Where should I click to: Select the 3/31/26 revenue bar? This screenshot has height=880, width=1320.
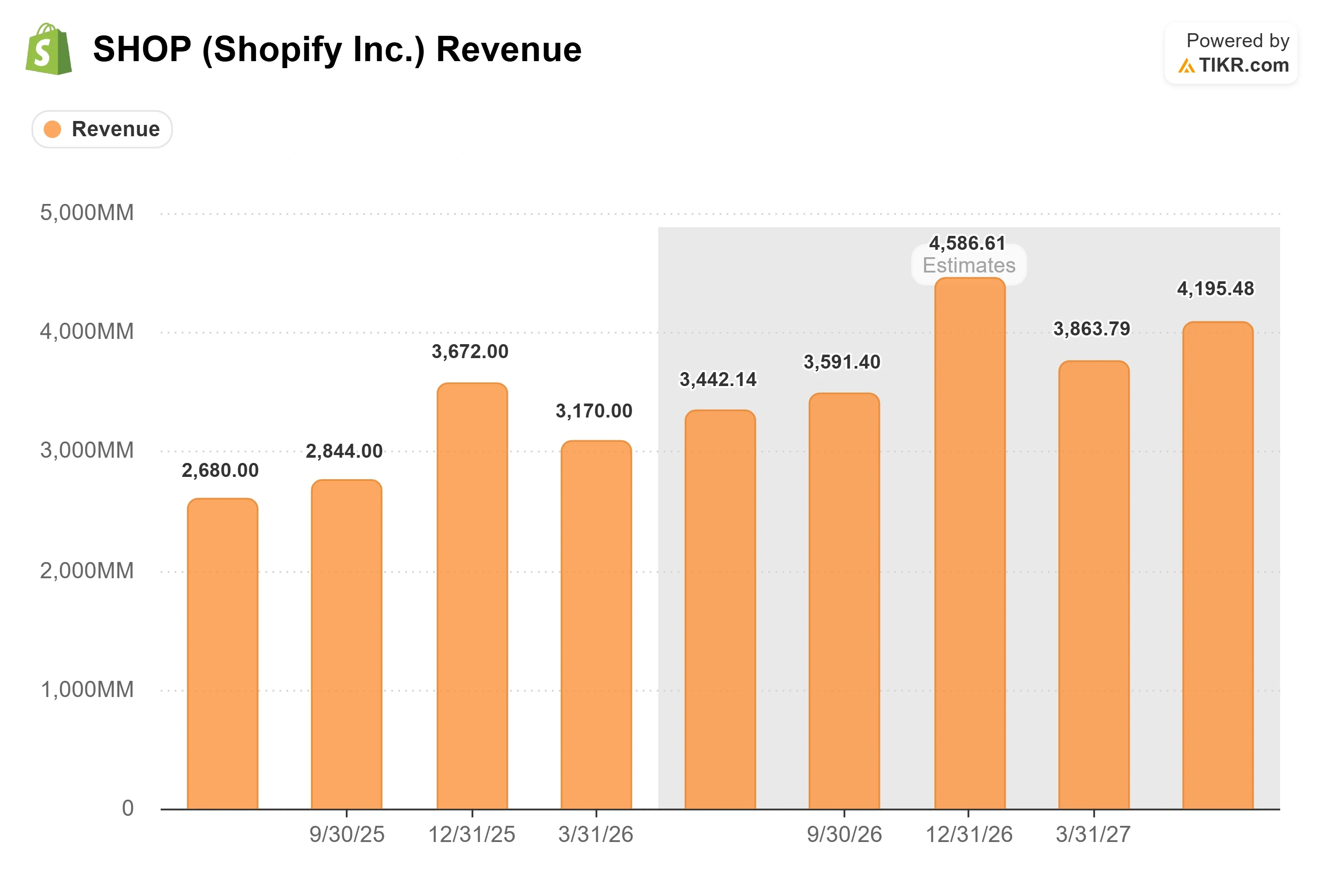596,625
